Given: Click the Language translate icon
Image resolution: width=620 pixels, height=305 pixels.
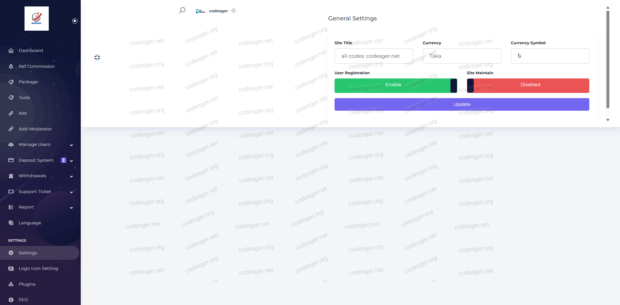Looking at the screenshot, I should (11, 223).
